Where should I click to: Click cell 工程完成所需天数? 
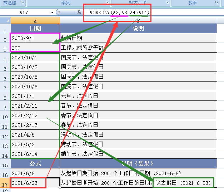(138, 48)
